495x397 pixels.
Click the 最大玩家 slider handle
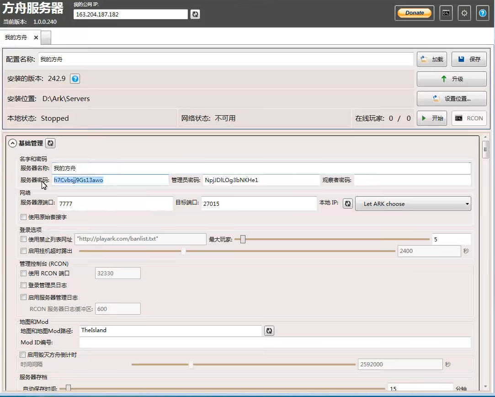point(243,239)
